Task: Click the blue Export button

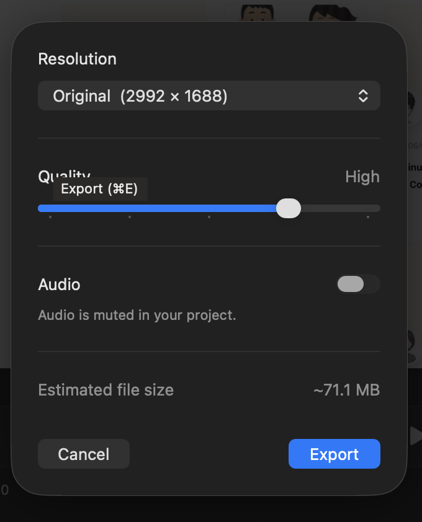Action: [334, 454]
